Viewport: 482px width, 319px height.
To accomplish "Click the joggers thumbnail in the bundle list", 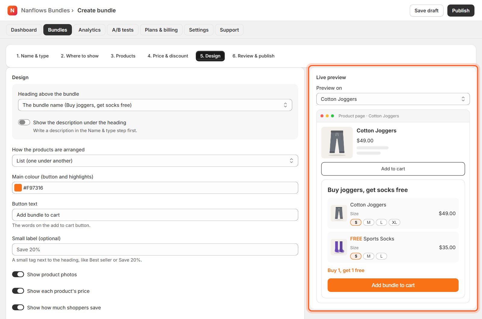I will pos(339,213).
